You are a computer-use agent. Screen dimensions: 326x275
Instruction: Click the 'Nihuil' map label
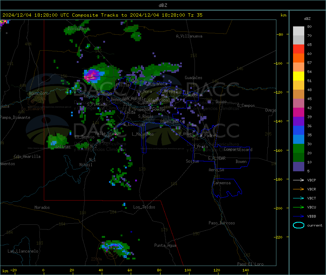click(85, 165)
